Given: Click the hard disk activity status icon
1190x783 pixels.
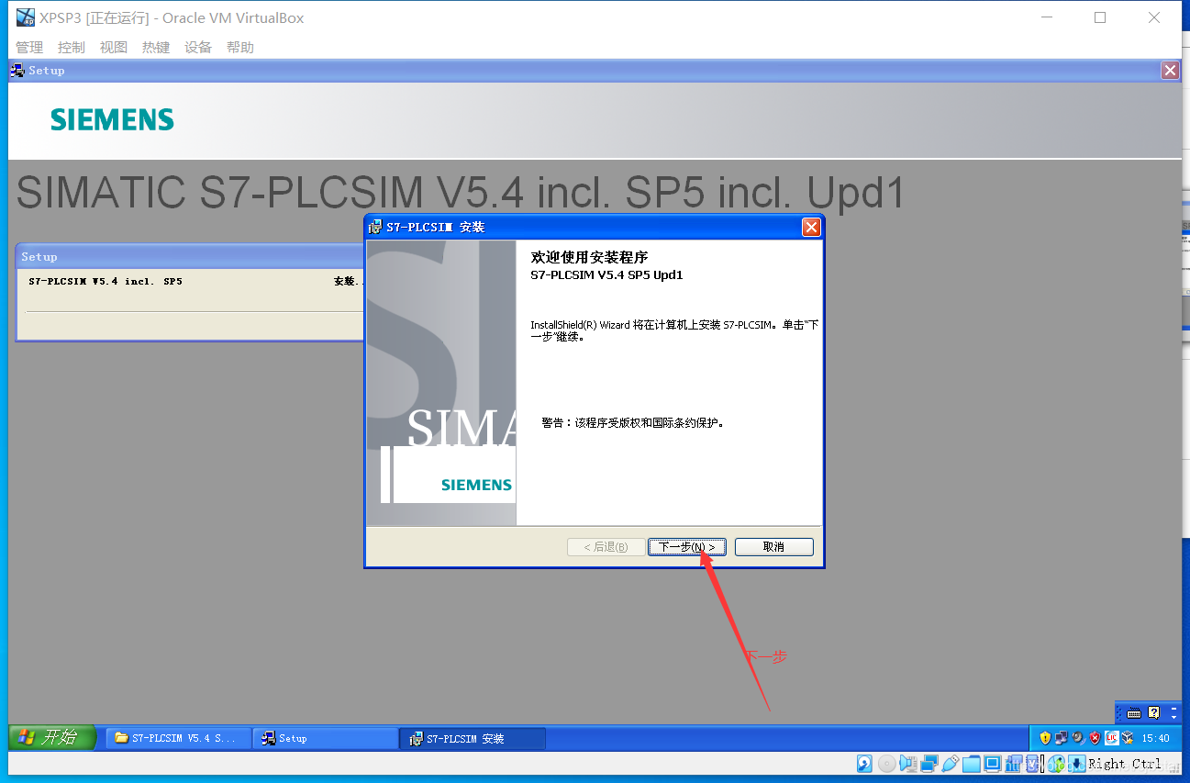Looking at the screenshot, I should (864, 763).
